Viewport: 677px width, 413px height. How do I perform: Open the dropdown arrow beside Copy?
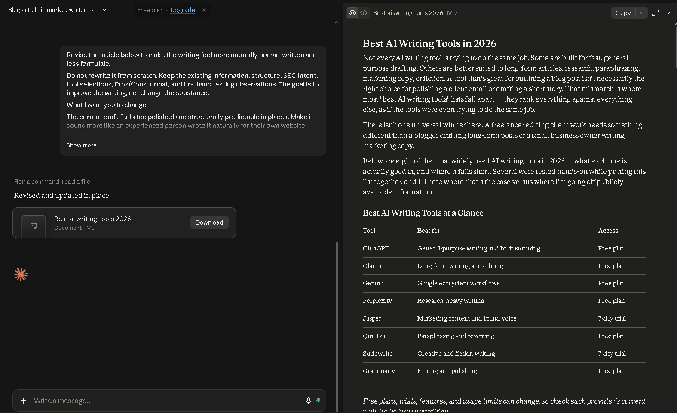(642, 13)
